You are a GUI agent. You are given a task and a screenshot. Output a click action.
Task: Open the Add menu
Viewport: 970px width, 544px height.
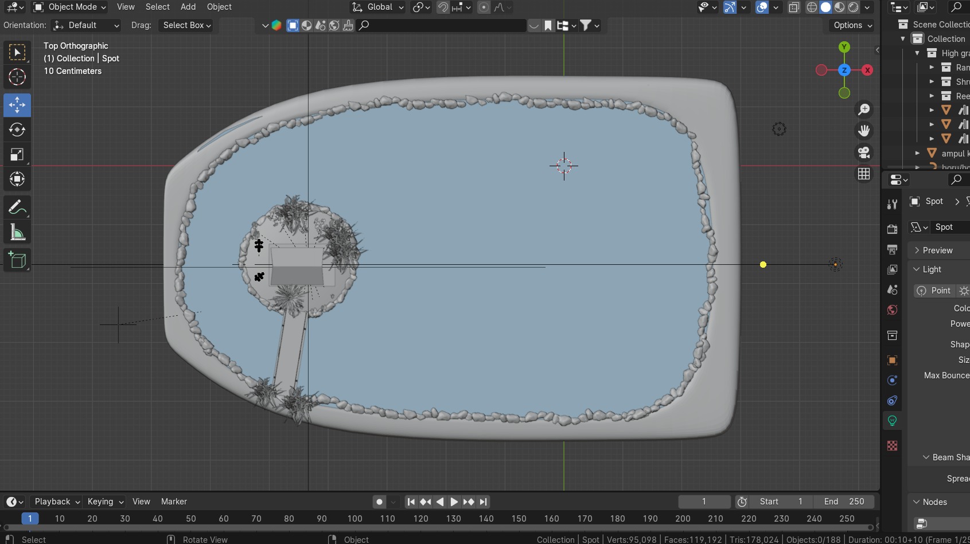[188, 7]
